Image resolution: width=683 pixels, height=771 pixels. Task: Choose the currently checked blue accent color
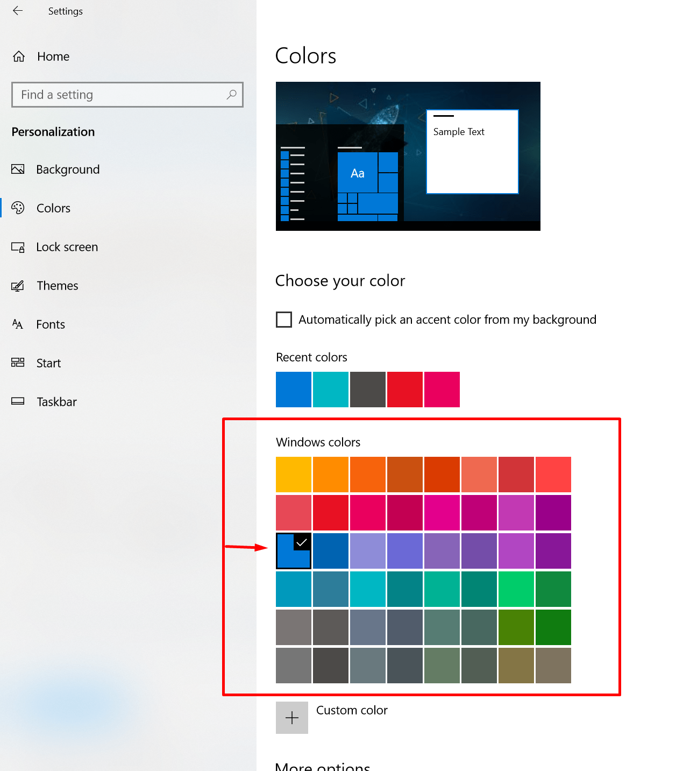(293, 550)
